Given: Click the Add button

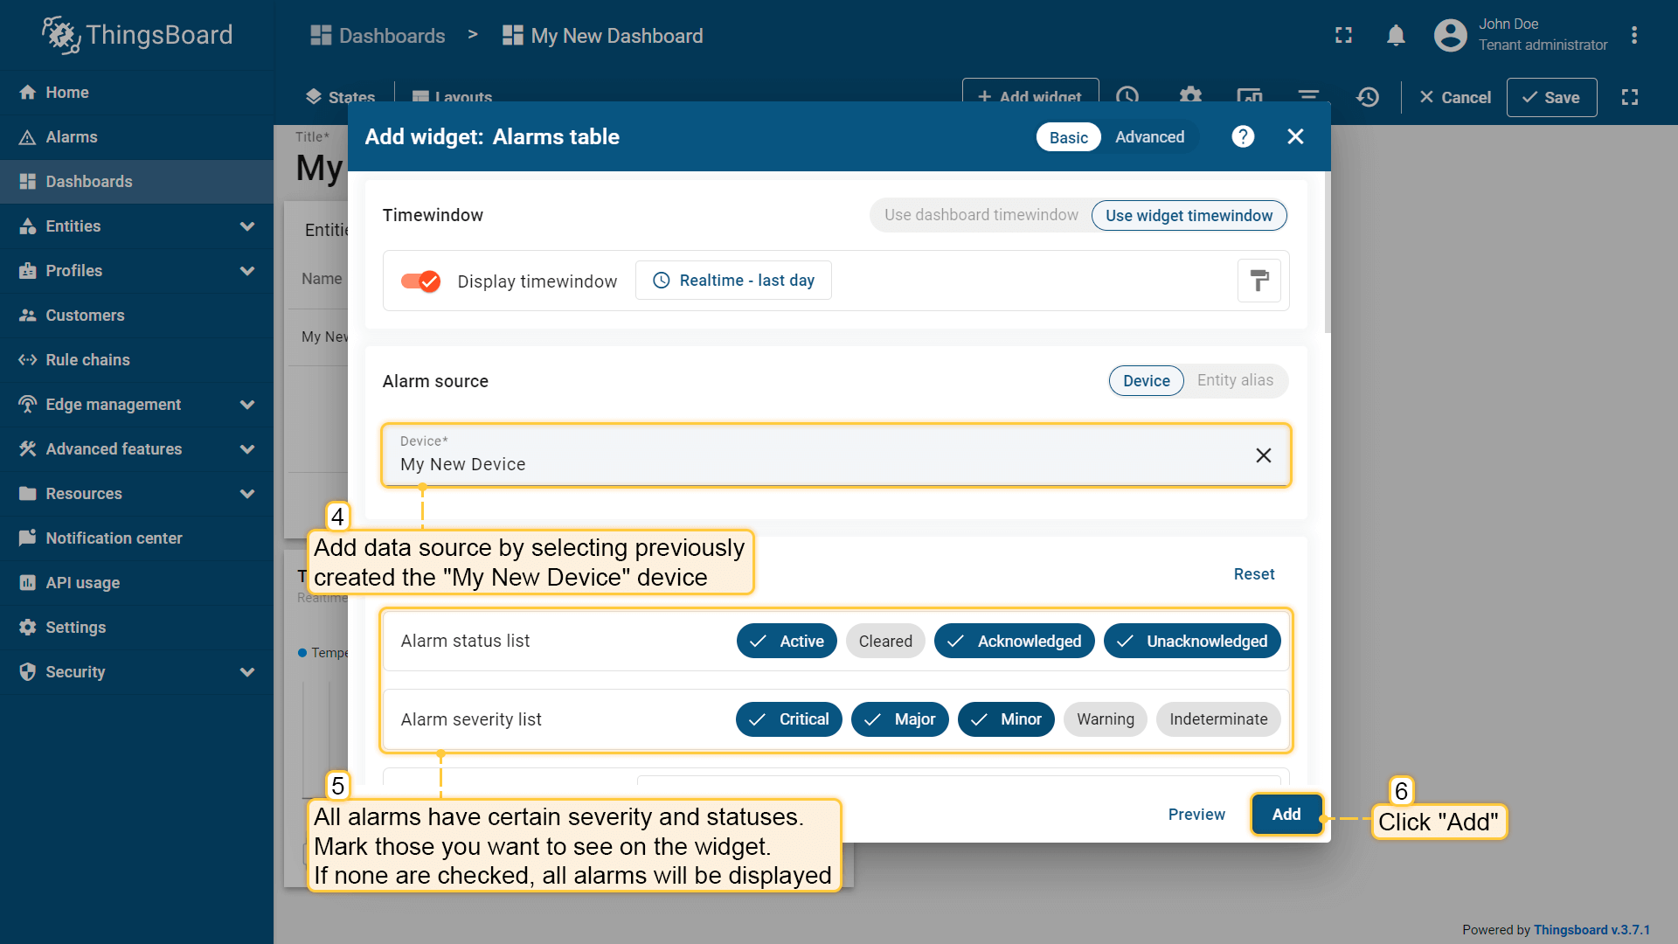Looking at the screenshot, I should 1286,814.
